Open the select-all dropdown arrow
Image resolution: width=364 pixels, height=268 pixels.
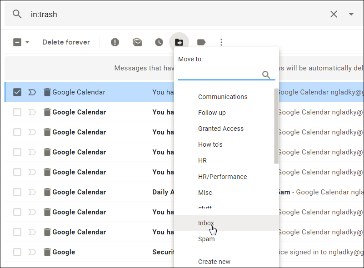[x=26, y=42]
